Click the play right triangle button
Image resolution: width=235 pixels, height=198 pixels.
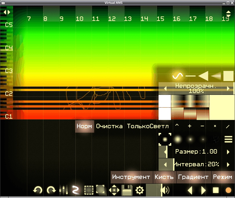203,190
